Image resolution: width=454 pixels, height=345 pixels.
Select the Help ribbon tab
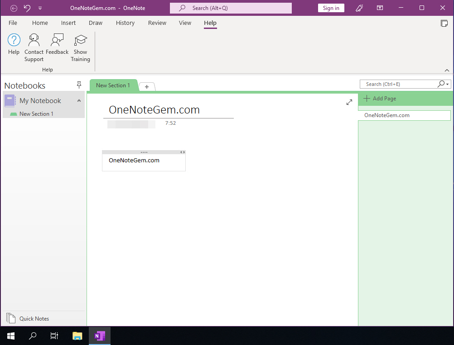[210, 23]
